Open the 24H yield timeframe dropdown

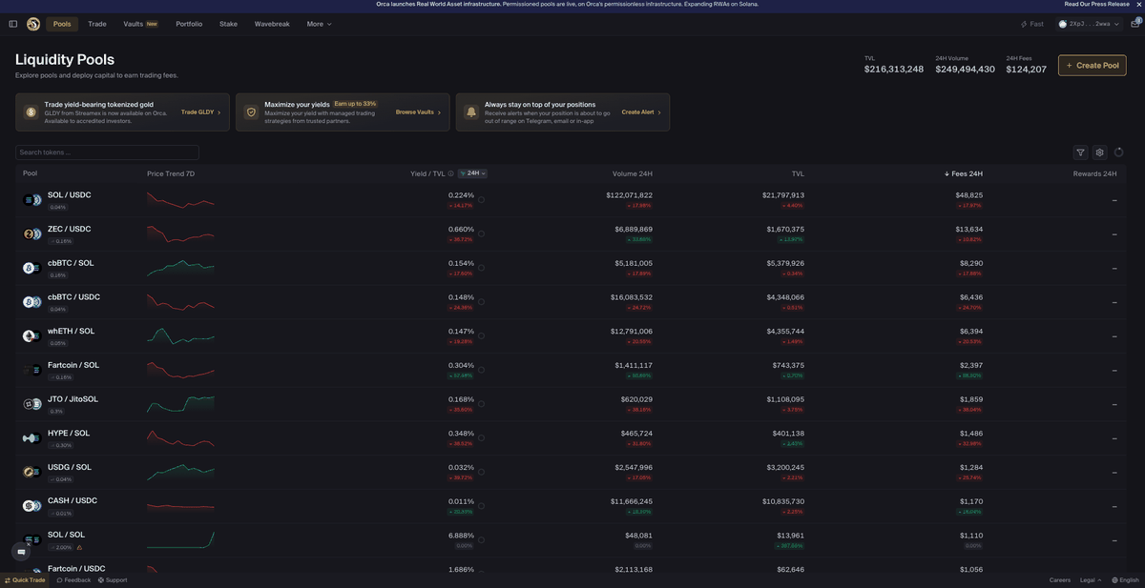pos(472,173)
